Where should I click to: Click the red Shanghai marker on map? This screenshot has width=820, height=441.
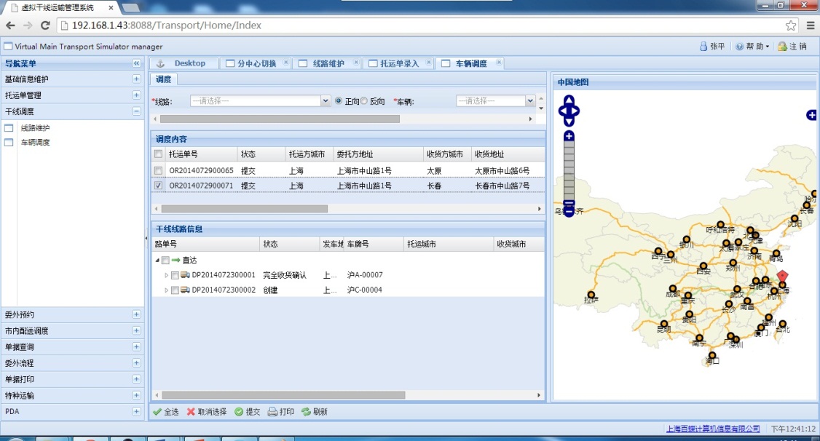tap(782, 277)
